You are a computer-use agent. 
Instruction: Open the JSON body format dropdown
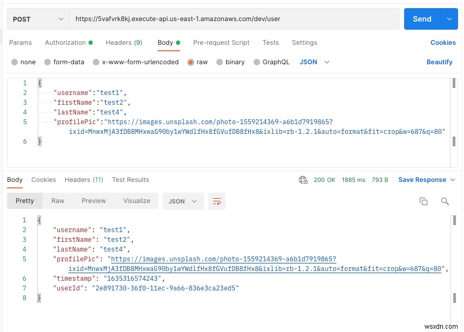coord(309,62)
